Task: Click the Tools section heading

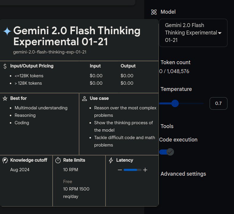Action: coord(167,126)
